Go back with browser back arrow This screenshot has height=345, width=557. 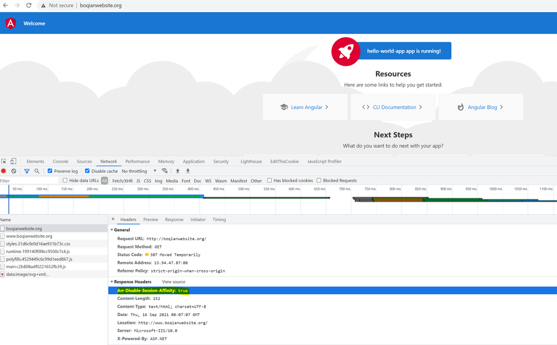(6, 6)
